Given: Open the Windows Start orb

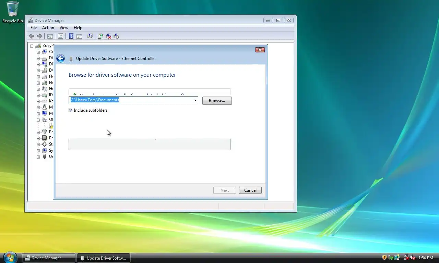Looking at the screenshot, I should [x=10, y=257].
